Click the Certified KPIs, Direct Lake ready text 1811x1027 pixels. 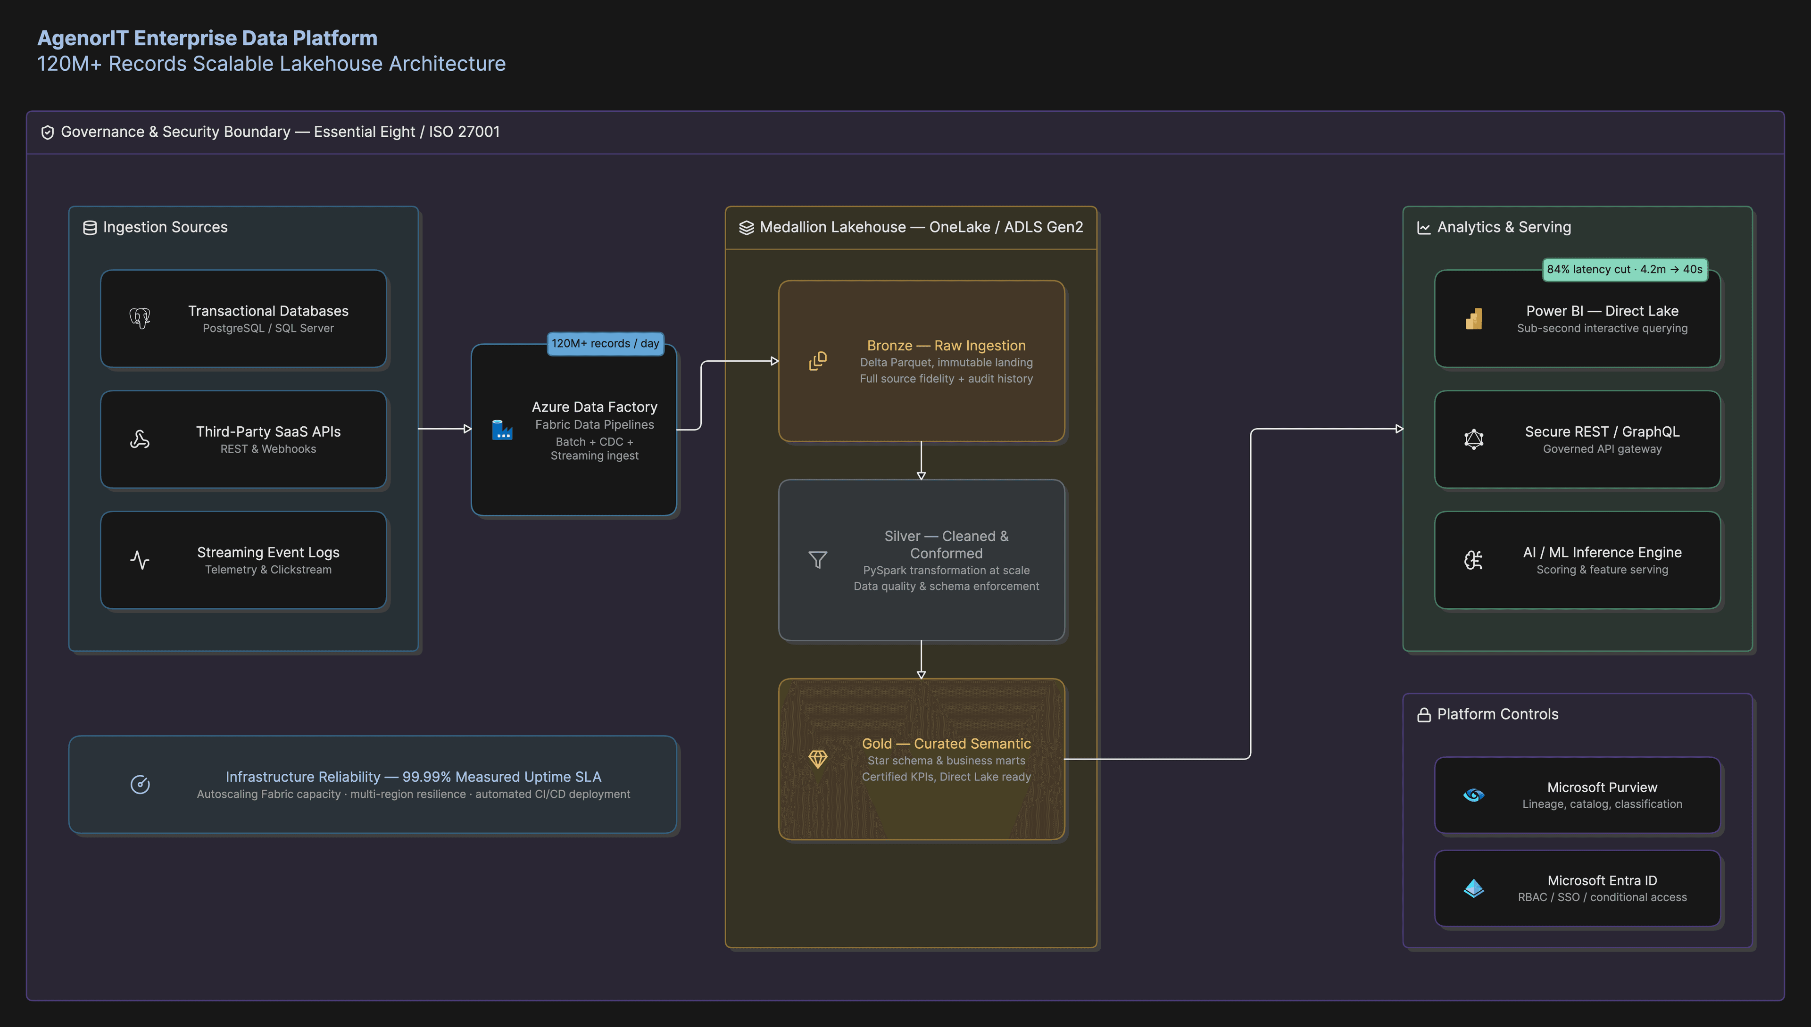946,777
